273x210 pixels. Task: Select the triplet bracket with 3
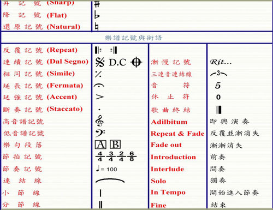tap(218, 74)
